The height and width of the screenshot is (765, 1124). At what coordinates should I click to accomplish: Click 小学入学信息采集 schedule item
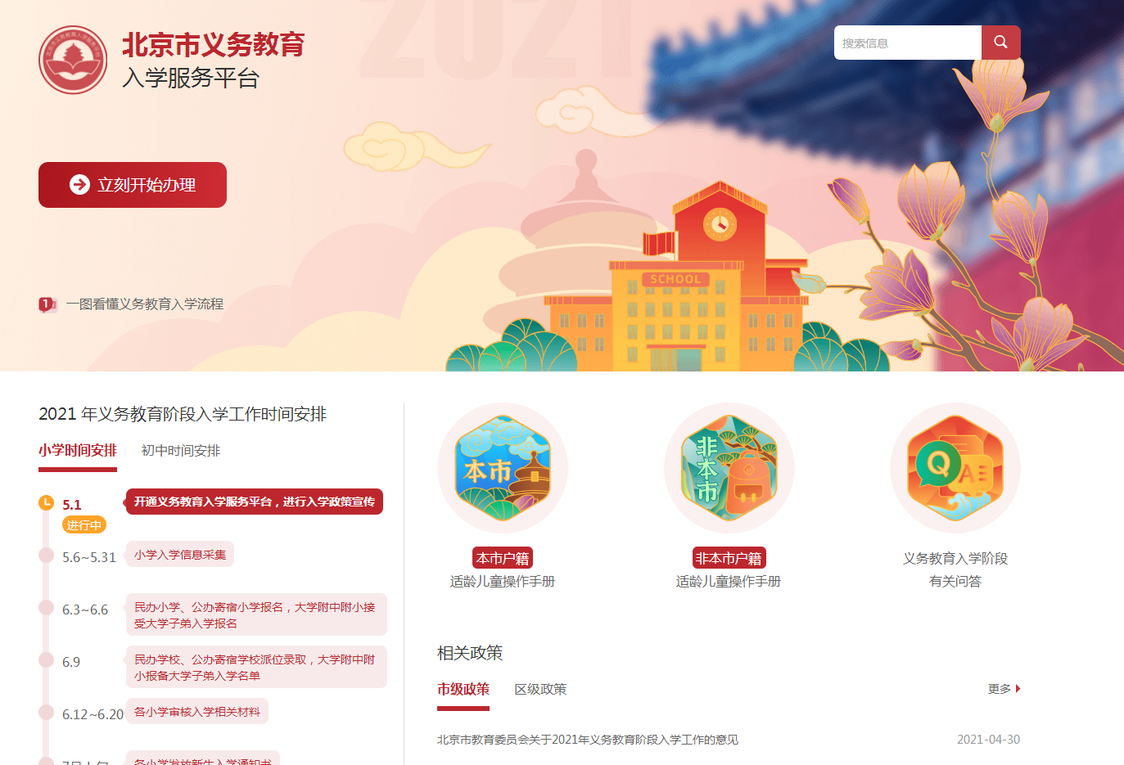tap(180, 555)
